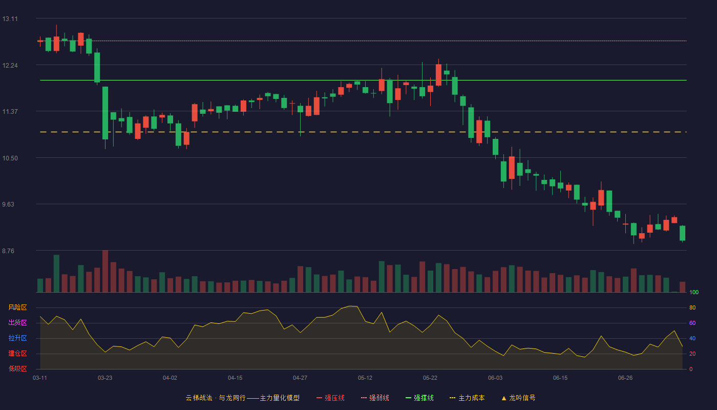Select the 拉升区 zone label
Screen dimensions: 717x410
17,338
